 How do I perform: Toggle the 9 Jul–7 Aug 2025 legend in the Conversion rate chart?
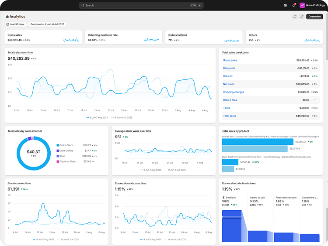coord(150,239)
